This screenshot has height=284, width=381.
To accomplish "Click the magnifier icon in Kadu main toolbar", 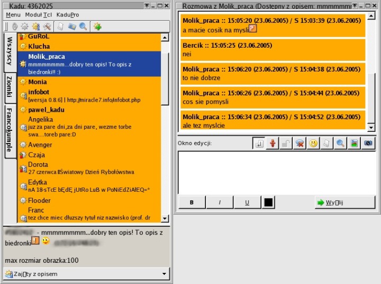I will [83, 26].
